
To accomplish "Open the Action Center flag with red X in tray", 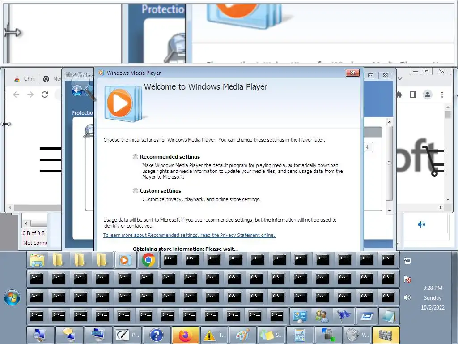I will (407, 279).
